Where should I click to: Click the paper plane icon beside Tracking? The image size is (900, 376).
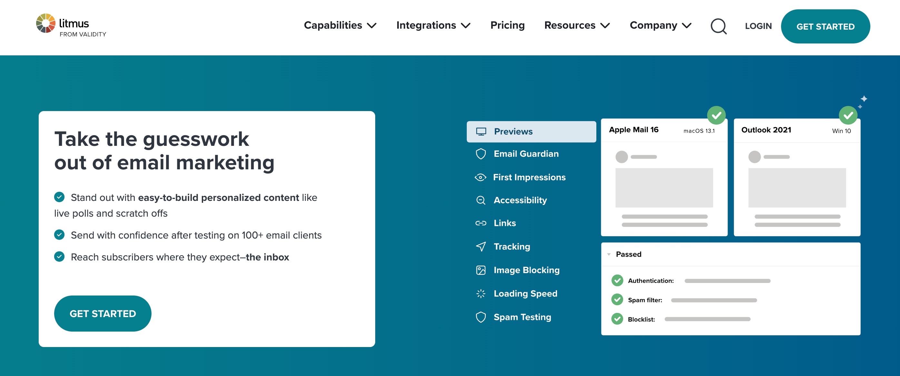tap(481, 247)
